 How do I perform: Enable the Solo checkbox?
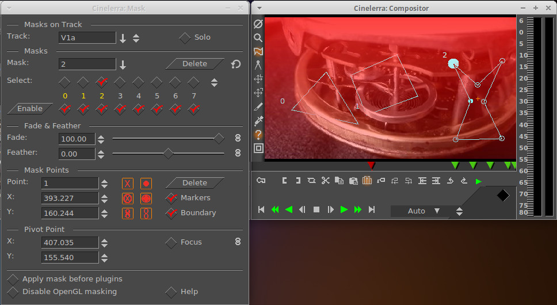(x=185, y=37)
